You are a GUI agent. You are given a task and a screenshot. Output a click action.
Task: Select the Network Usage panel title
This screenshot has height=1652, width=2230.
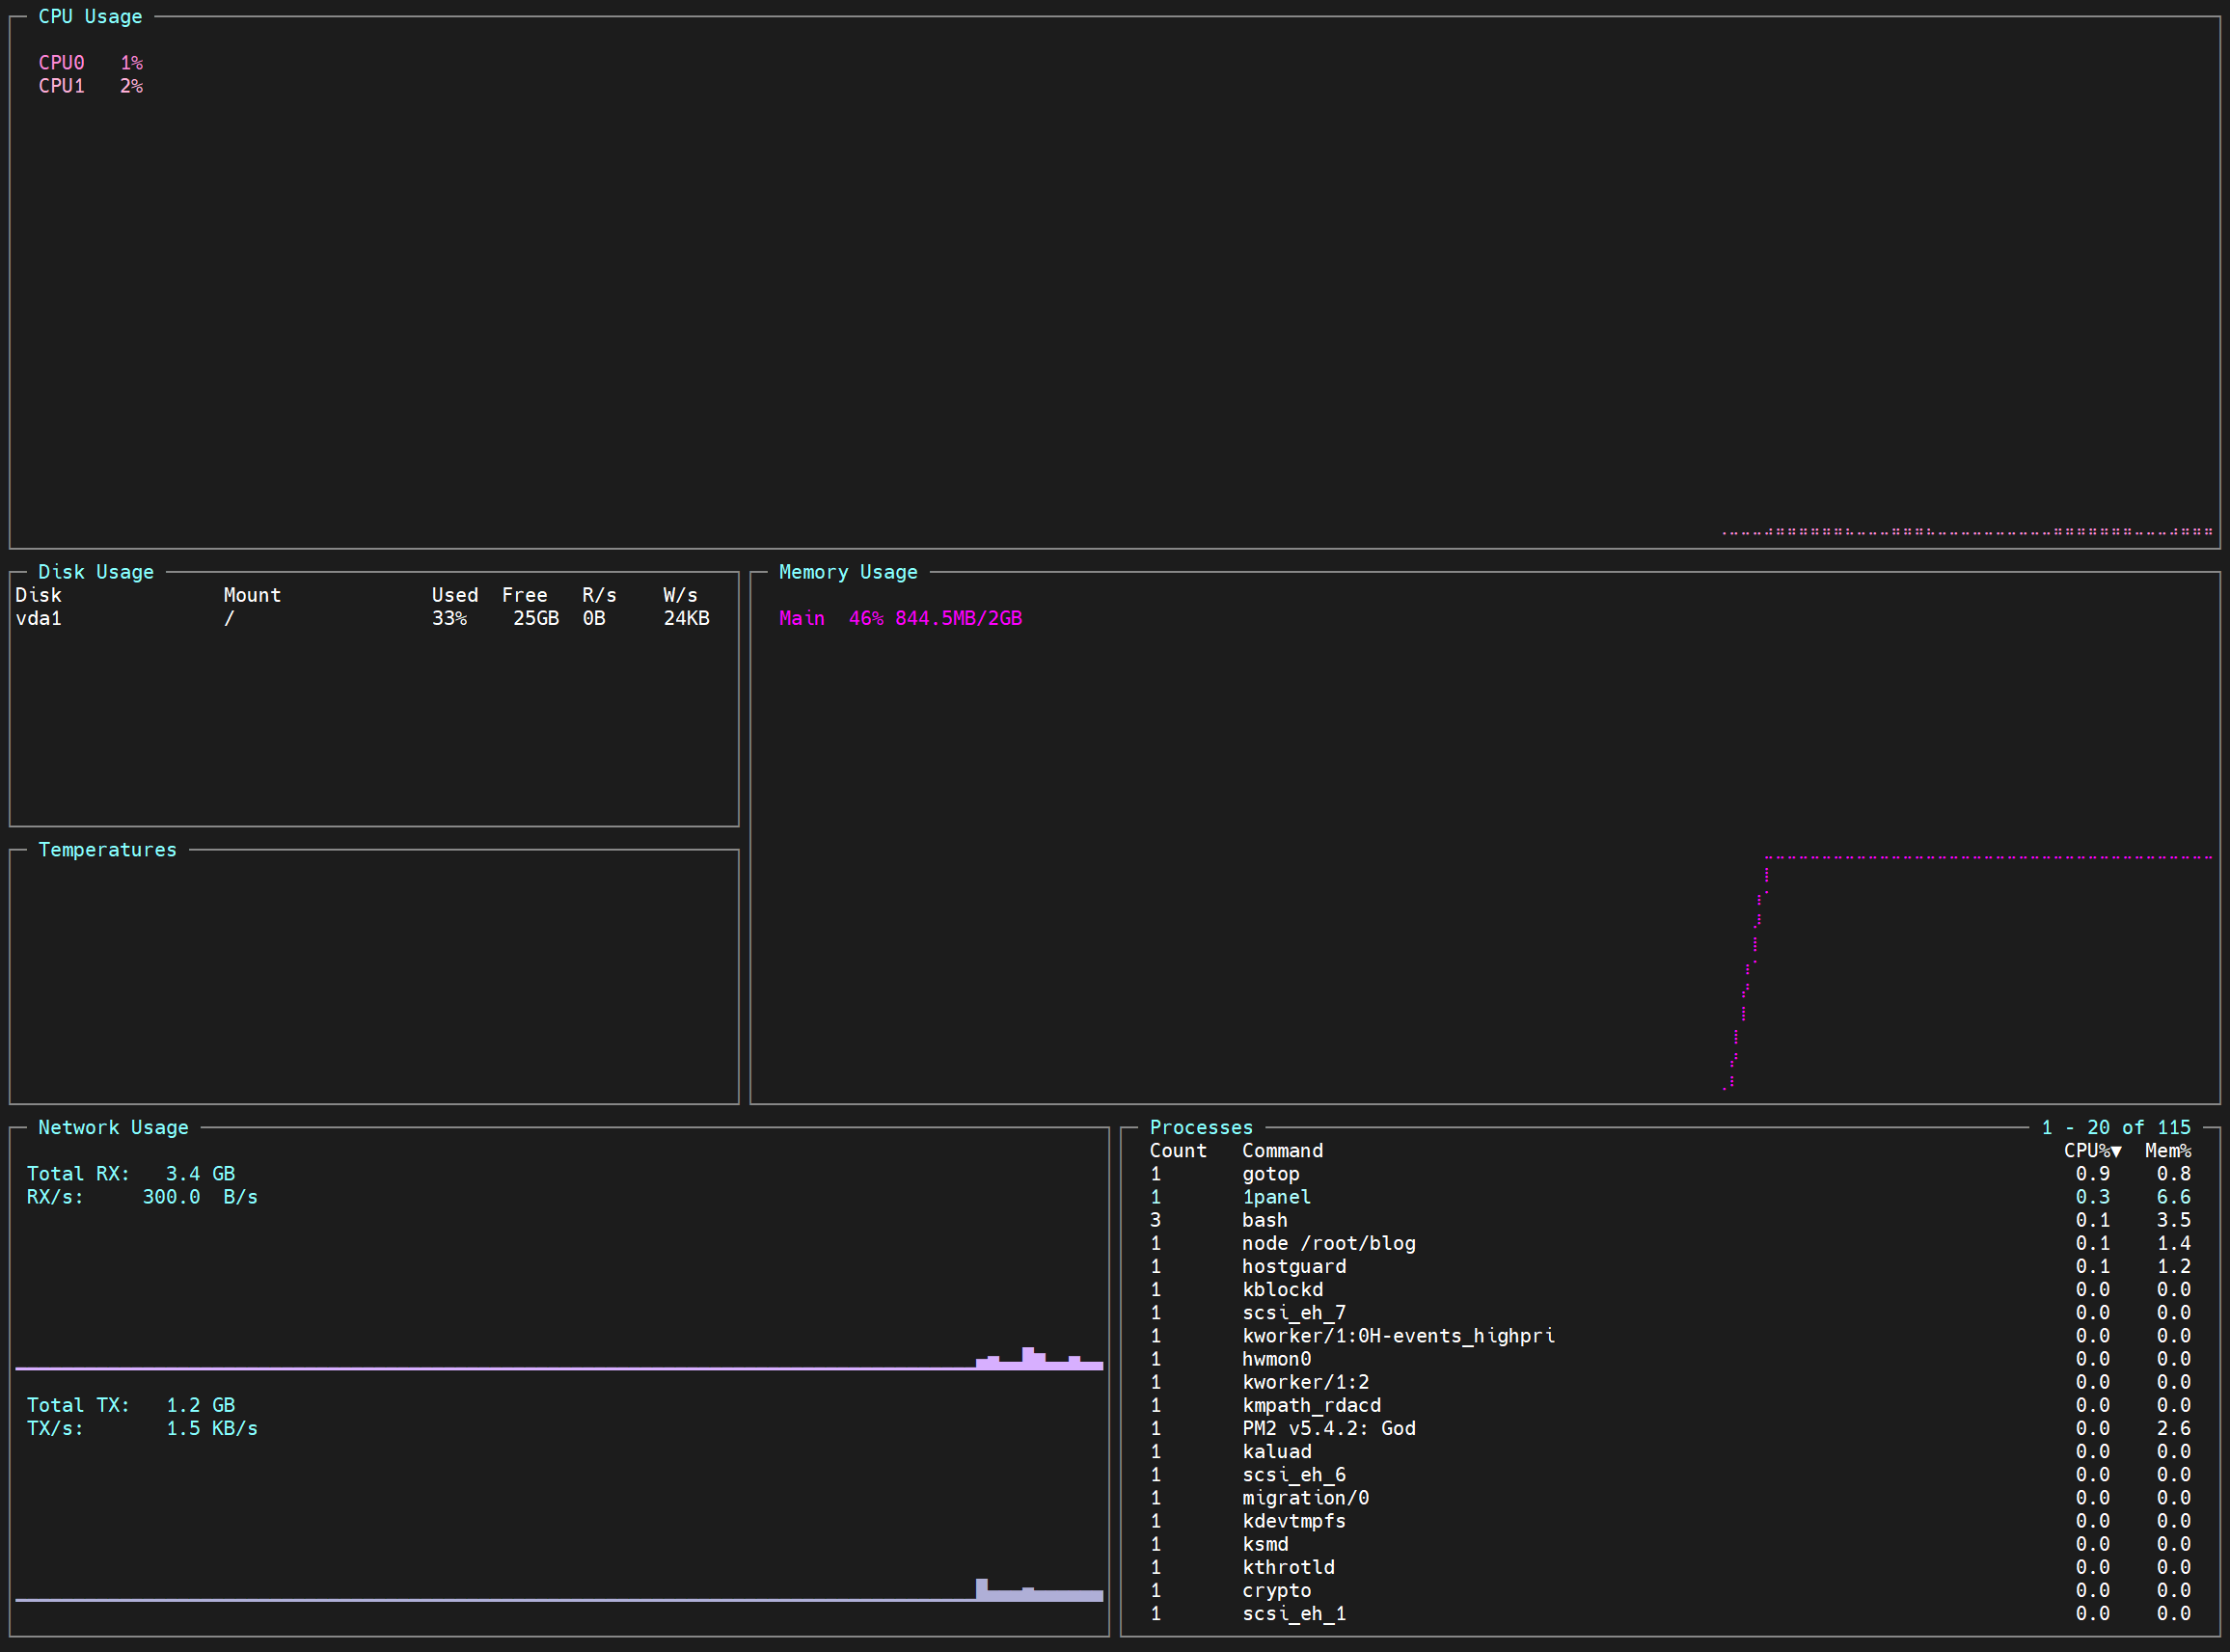point(113,1127)
